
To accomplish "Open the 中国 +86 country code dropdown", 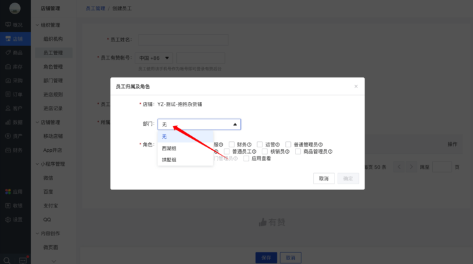I will pyautogui.click(x=154, y=58).
